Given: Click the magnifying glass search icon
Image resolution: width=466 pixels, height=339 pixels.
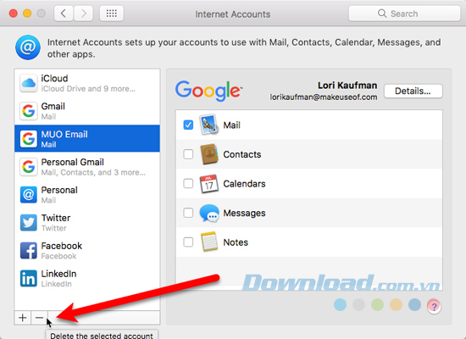Looking at the screenshot, I should pyautogui.click(x=382, y=14).
